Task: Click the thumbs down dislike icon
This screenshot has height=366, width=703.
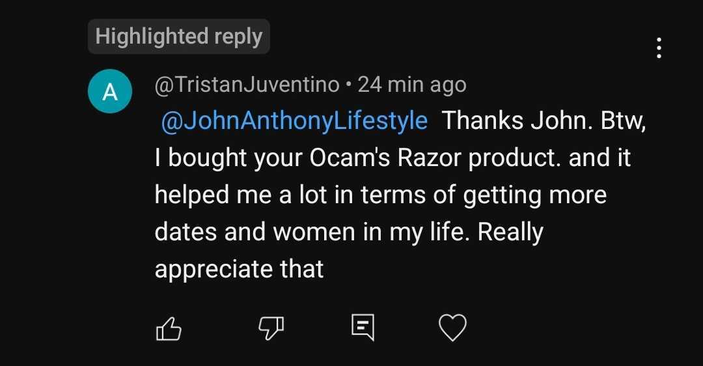Action: coord(272,328)
